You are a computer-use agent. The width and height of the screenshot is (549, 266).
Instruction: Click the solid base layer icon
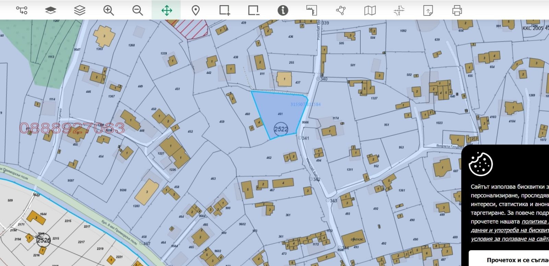51,10
